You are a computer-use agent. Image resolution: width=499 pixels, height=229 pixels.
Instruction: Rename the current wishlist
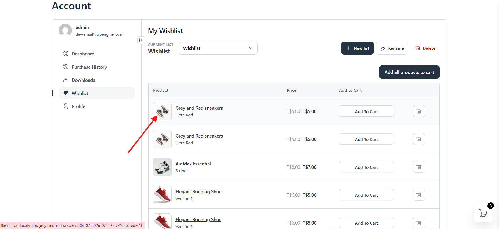point(392,48)
